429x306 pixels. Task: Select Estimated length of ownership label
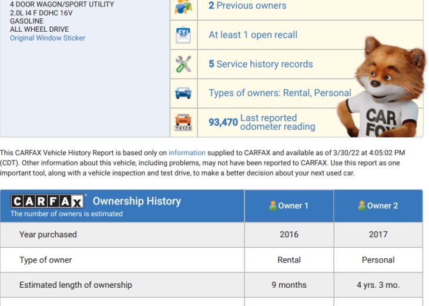pos(75,285)
